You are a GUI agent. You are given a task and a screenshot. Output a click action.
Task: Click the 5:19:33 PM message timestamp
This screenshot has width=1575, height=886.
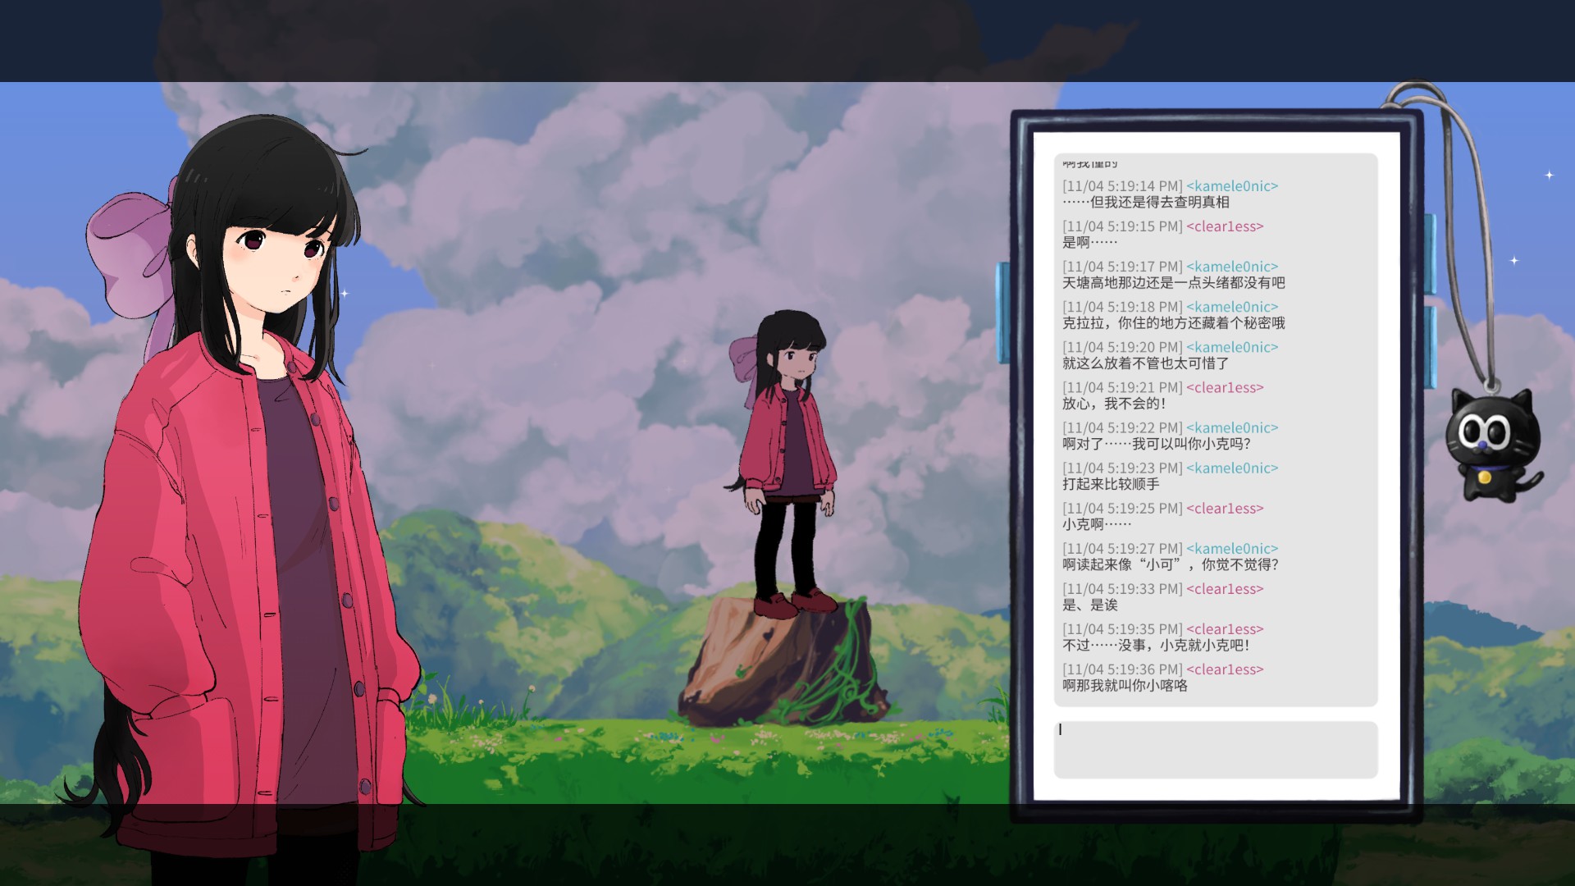[x=1122, y=589]
